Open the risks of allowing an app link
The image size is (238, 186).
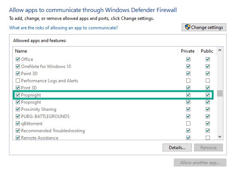63,28
